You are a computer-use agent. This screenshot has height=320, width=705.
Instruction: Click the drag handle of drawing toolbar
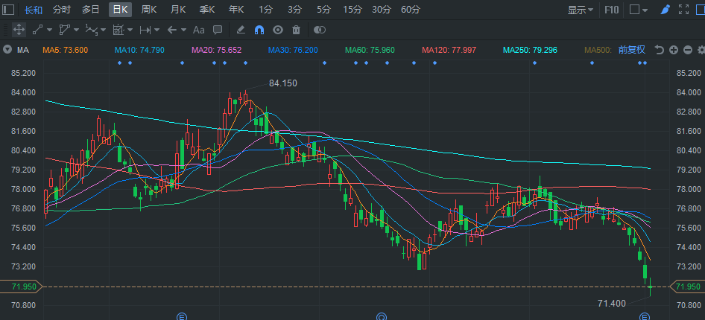[4, 30]
